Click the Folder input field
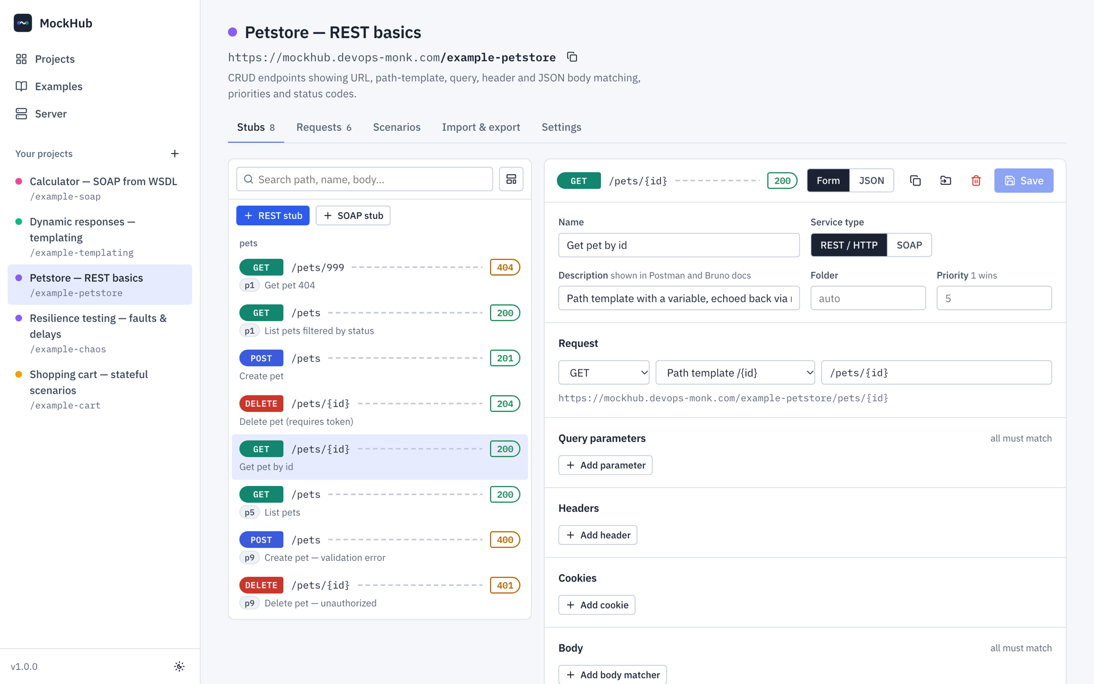The width and height of the screenshot is (1094, 684). (x=868, y=298)
